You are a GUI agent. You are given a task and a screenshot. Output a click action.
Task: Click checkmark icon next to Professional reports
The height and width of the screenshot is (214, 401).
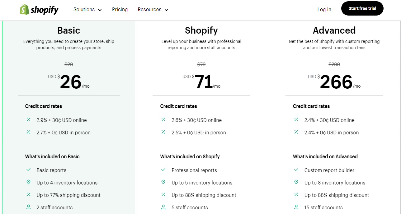coord(163,170)
